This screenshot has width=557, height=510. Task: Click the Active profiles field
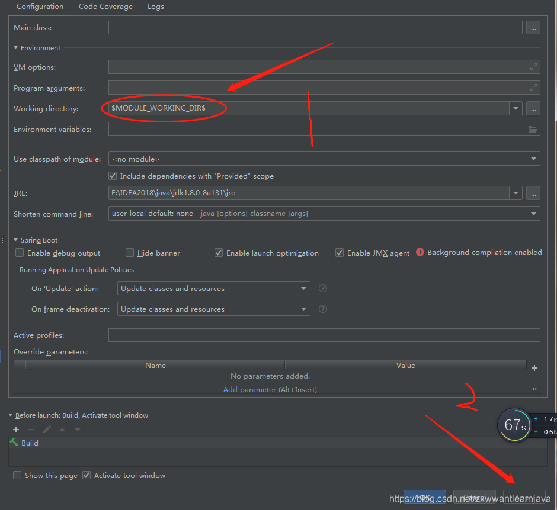(x=324, y=335)
